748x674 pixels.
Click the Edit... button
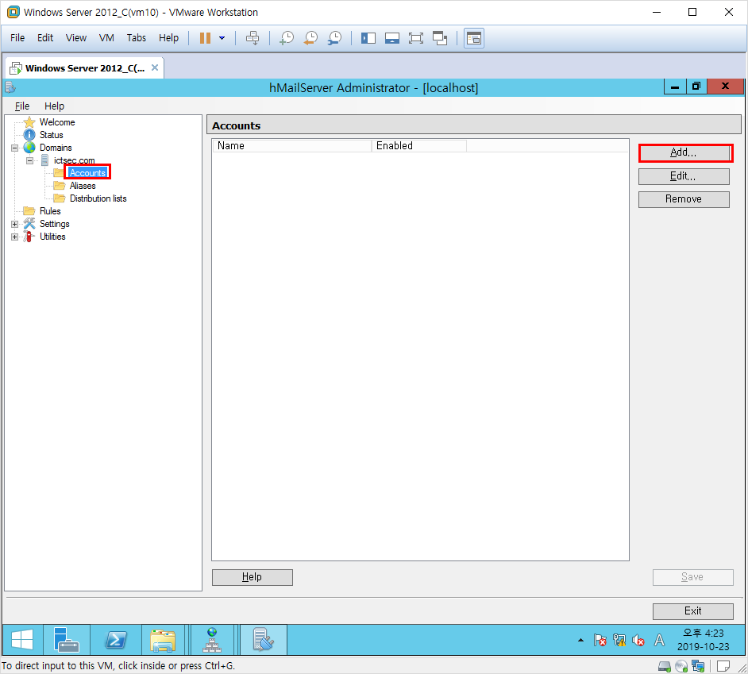(x=684, y=176)
